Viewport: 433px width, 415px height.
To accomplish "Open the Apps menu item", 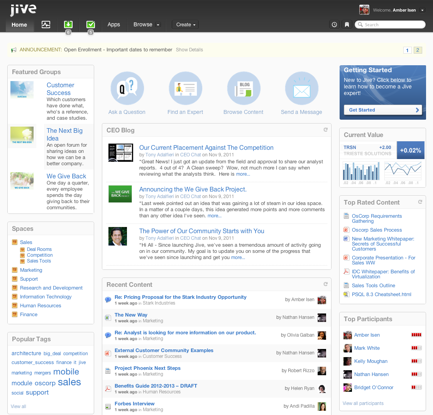I will 114,25.
